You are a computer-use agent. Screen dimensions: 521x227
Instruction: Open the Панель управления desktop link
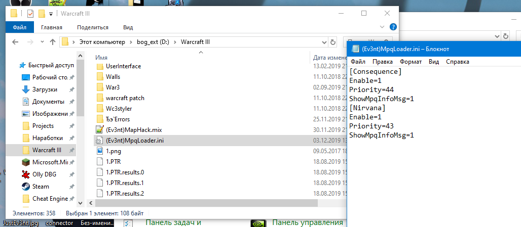click(307, 222)
